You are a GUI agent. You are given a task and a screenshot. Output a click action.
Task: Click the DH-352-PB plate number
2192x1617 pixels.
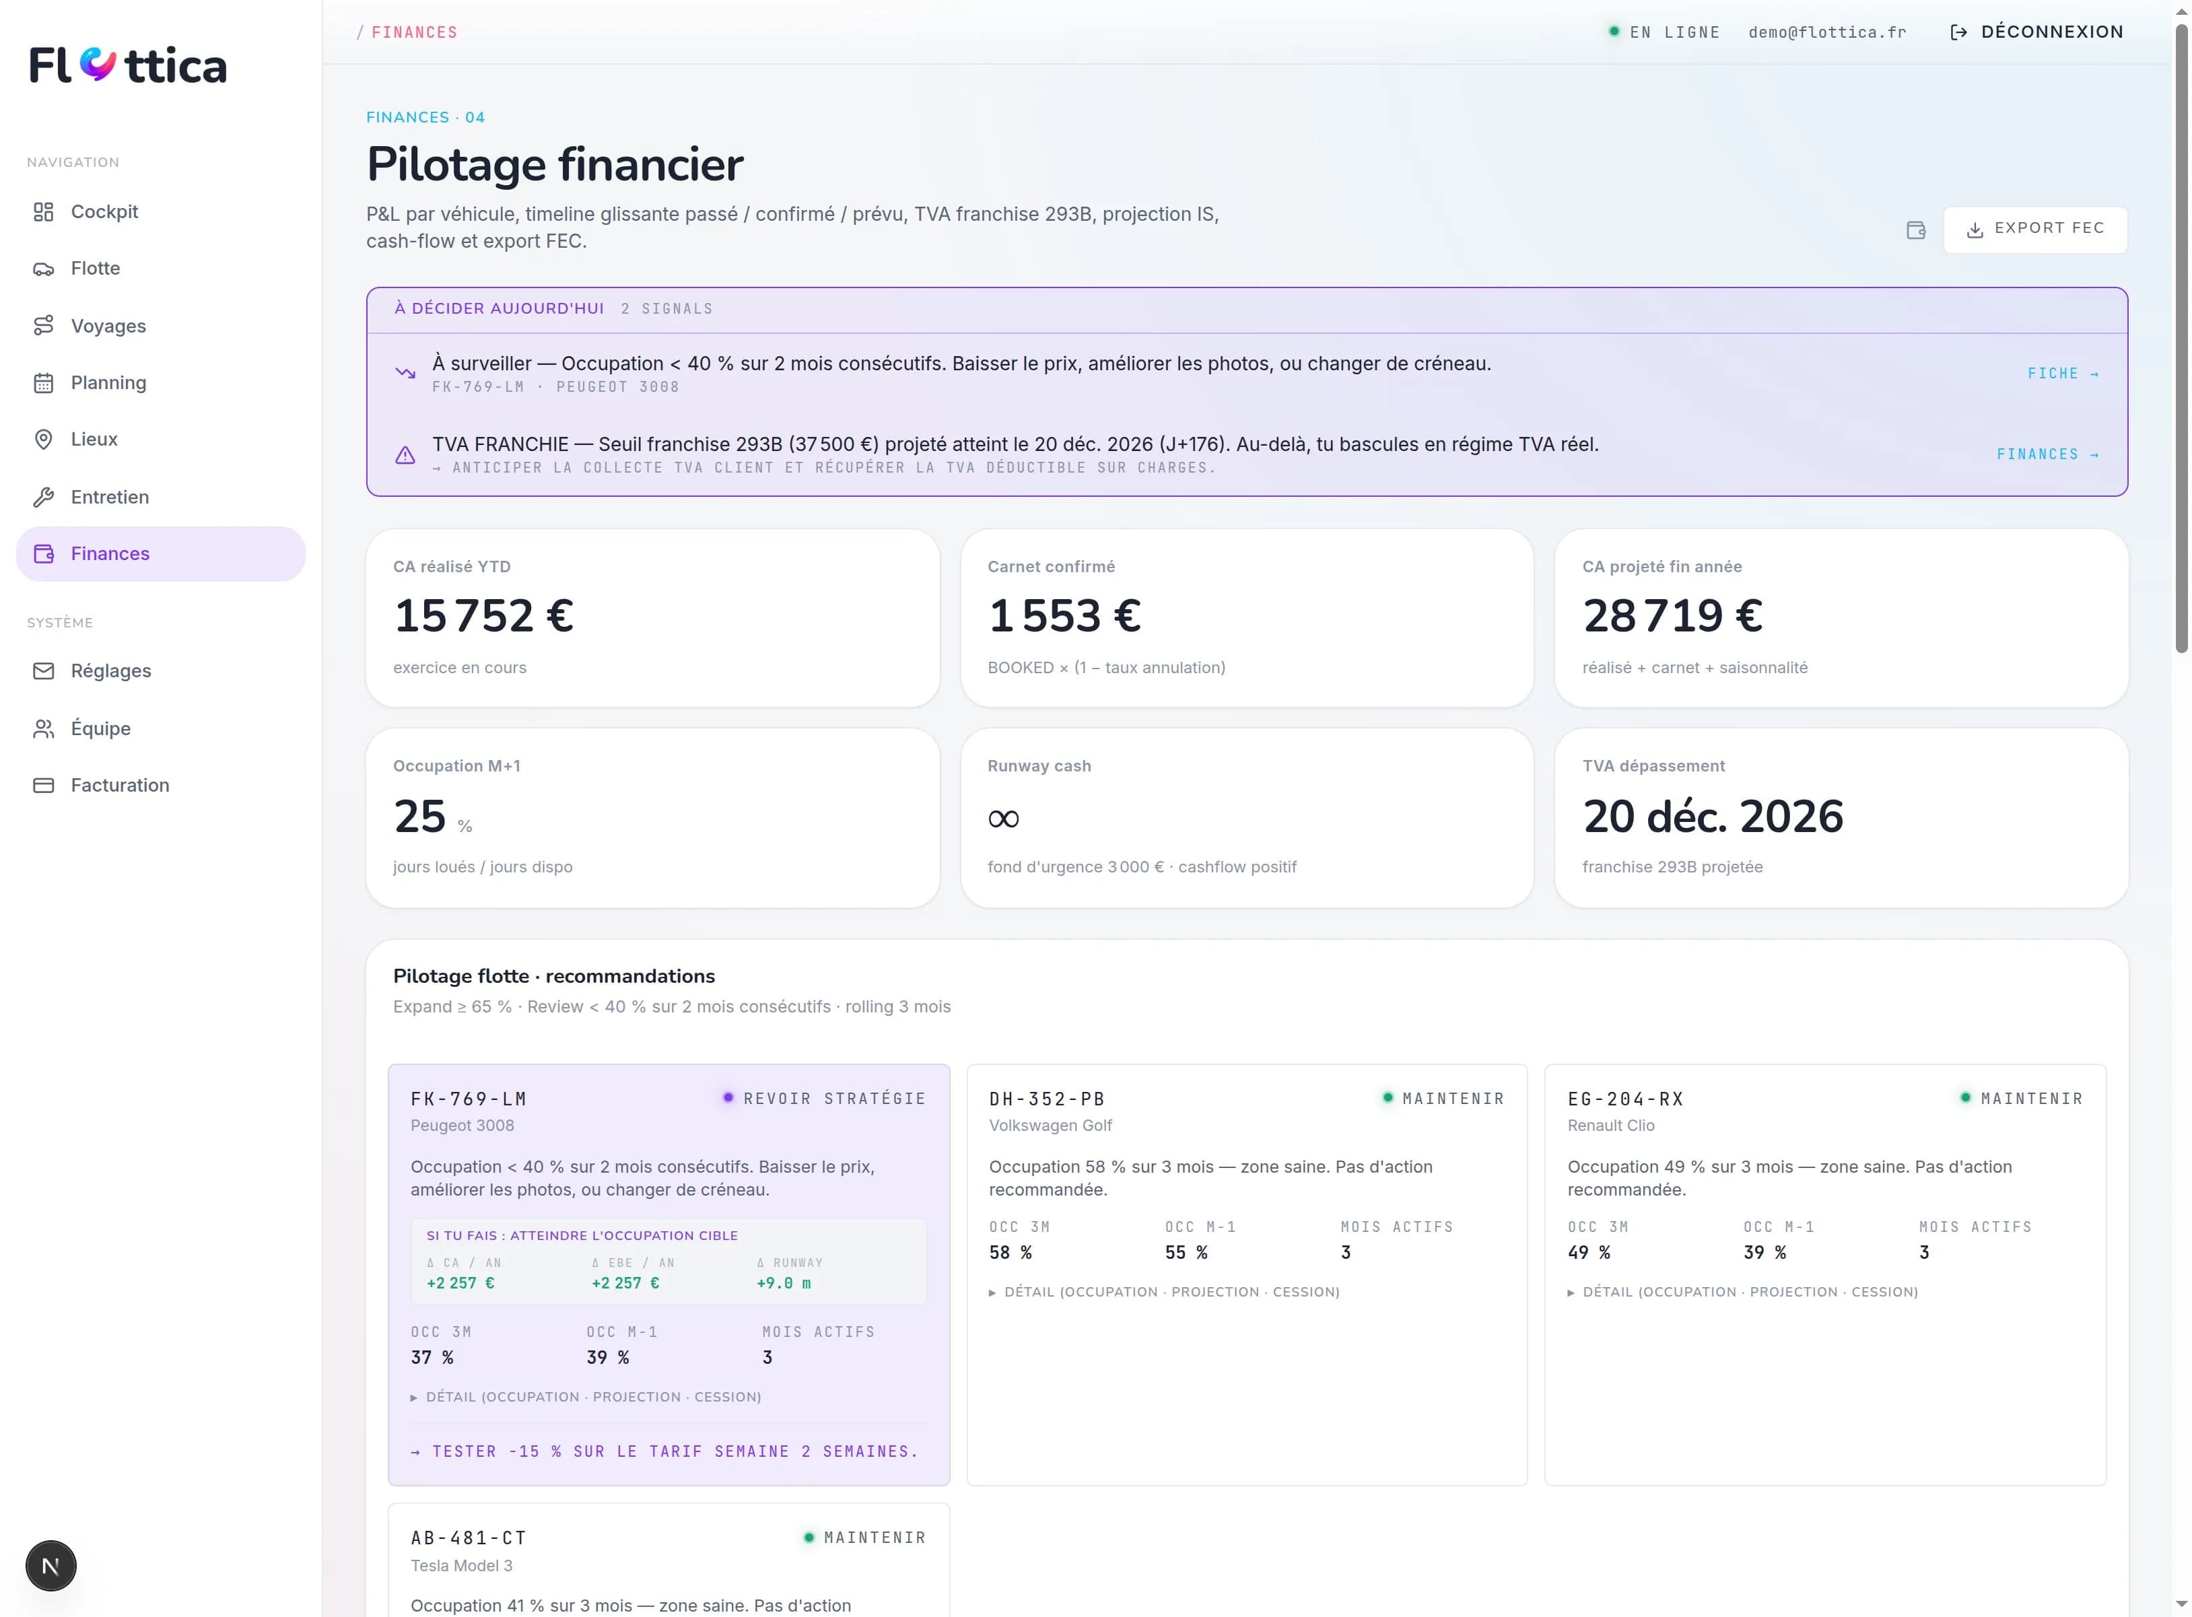(x=1047, y=1099)
